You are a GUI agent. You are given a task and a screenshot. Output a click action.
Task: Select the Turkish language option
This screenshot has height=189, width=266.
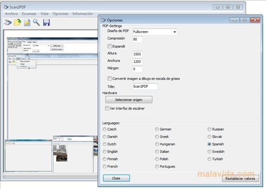click(x=209, y=159)
